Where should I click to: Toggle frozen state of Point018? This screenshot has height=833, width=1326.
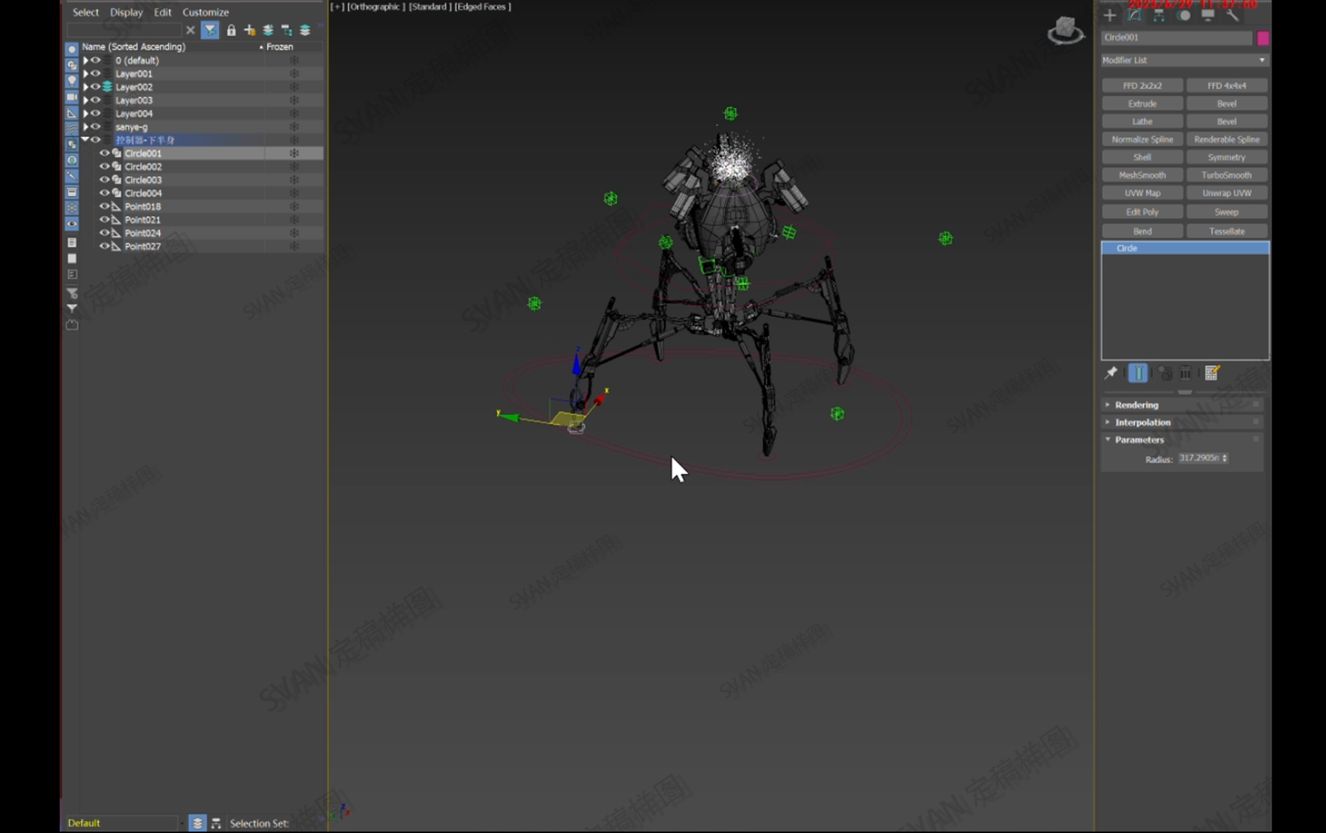coord(294,207)
